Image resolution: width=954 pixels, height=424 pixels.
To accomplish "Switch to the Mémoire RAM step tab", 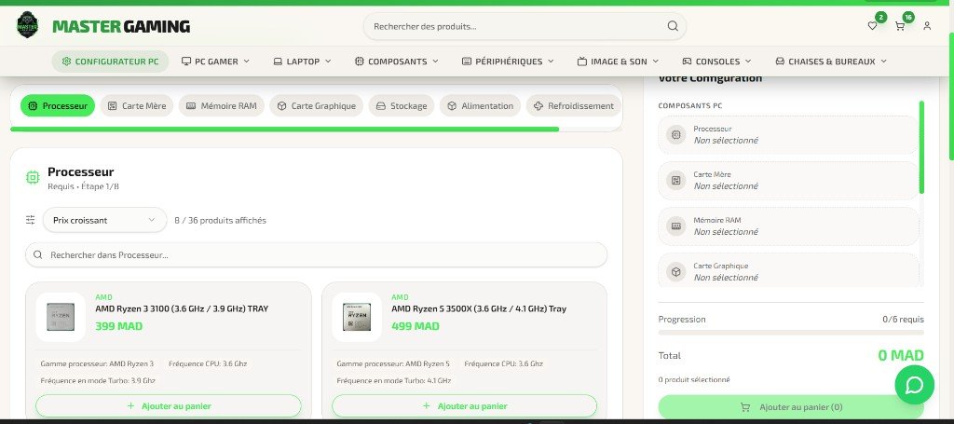I will (x=222, y=106).
